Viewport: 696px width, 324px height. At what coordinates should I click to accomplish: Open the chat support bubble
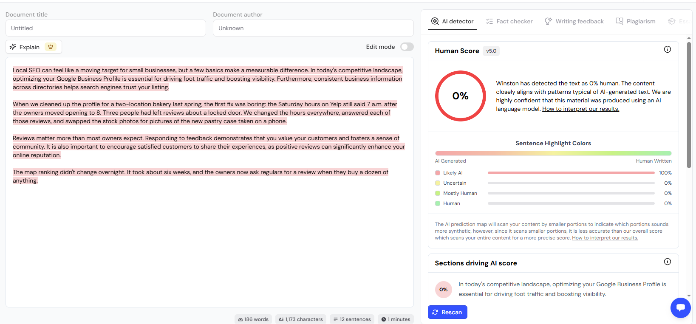[x=680, y=307]
